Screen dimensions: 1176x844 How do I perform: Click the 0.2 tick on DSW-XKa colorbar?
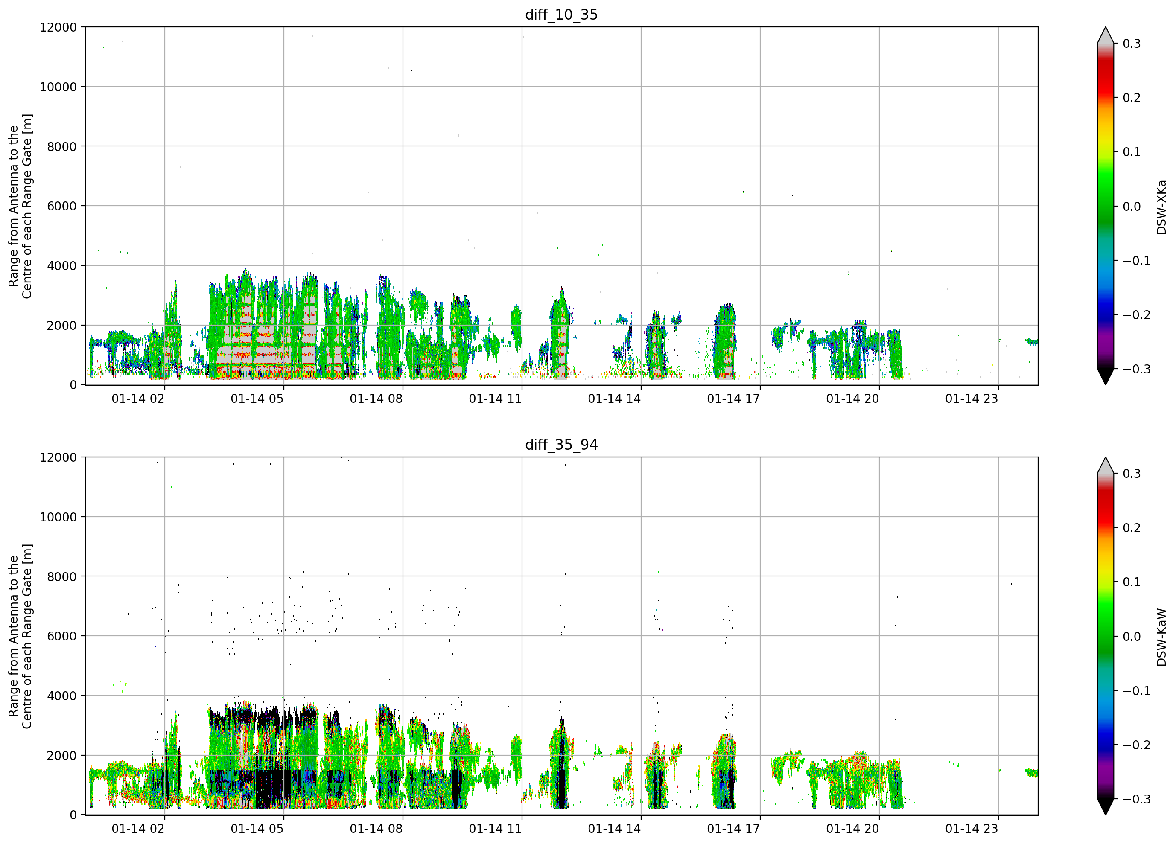[1132, 98]
